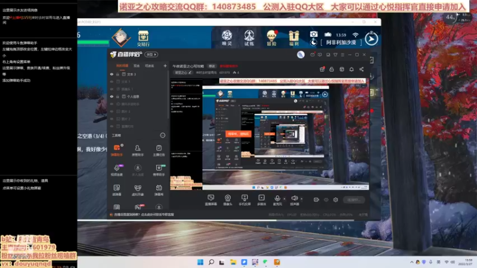
Task: Open the 弹幕助手 tool in the toolbox
Action: tap(117, 151)
